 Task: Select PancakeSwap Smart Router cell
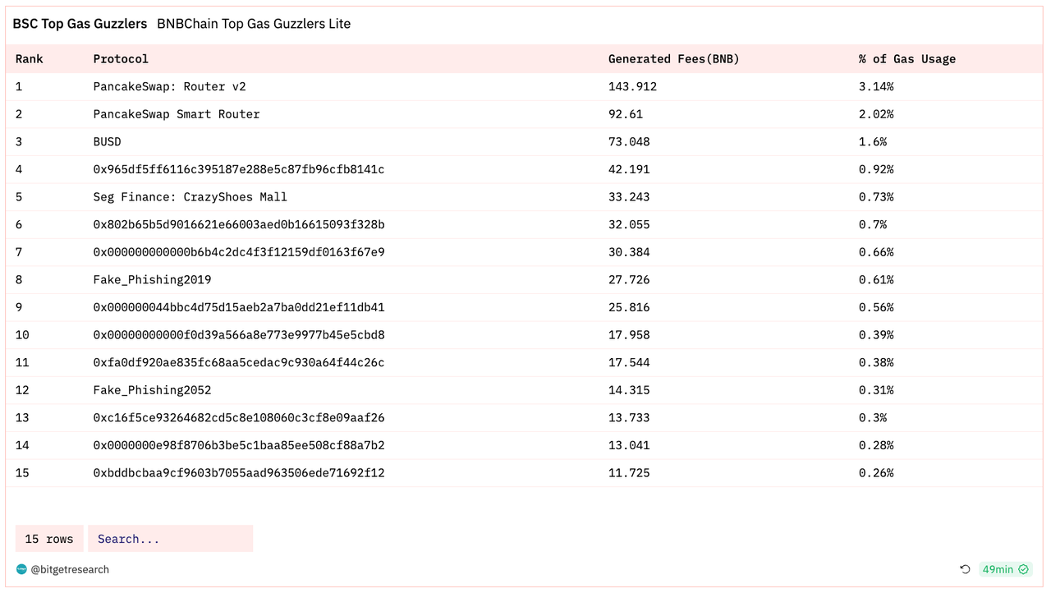point(177,114)
